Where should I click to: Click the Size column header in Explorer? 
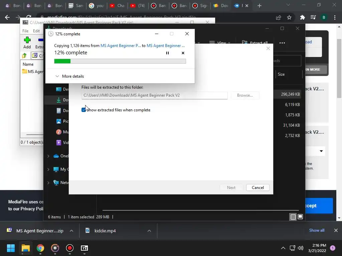pos(281,74)
